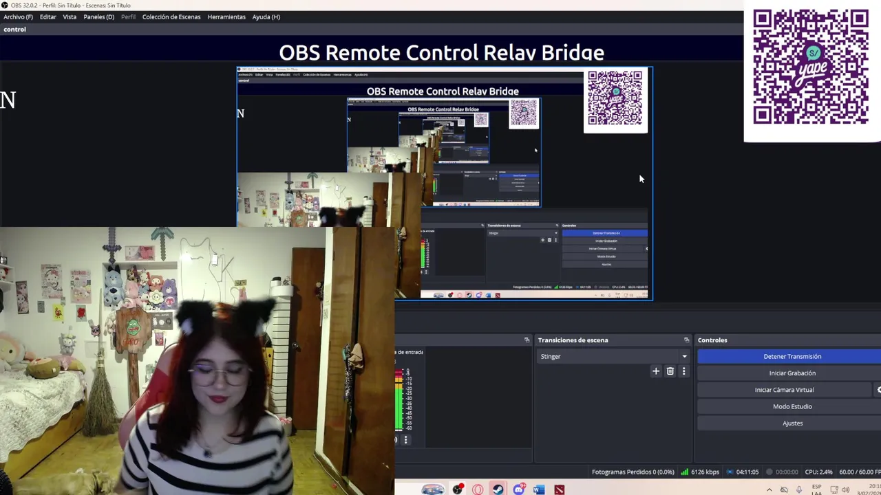The height and width of the screenshot is (495, 881).
Task: Click Iniciar Cámara Virtual button
Action: [784, 390]
